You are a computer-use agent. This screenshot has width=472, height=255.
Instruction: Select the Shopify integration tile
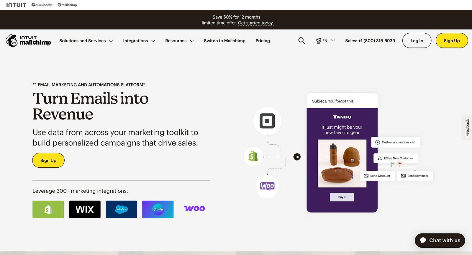48,209
